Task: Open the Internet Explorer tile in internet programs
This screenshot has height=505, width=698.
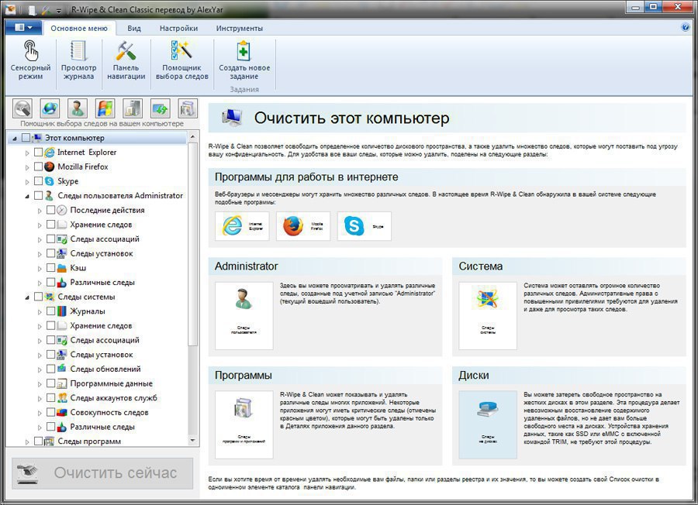Action: point(242,226)
